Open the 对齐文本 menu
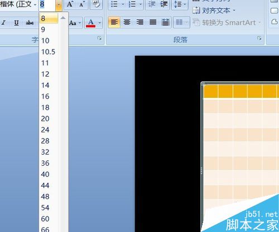Screen dimensions: 279x232 click(x=214, y=11)
